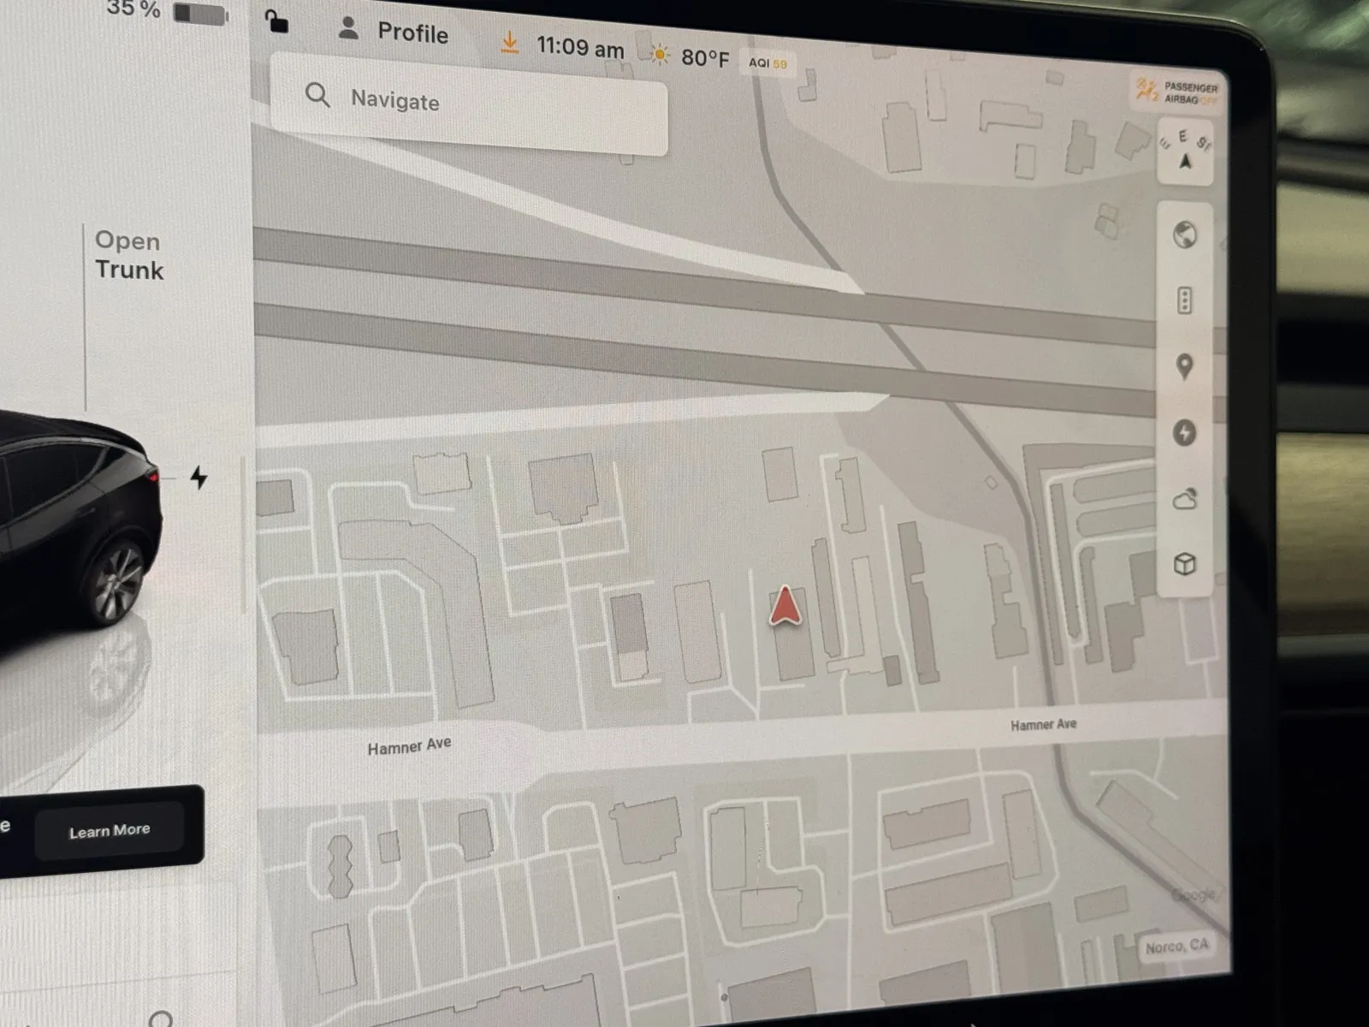Tap the battery level icon
The width and height of the screenshot is (1369, 1027).
201,14
